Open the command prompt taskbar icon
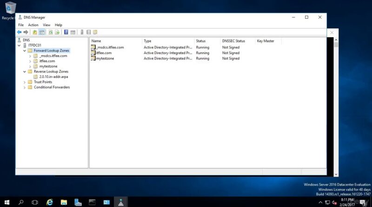The image size is (372, 207). click(x=92, y=202)
